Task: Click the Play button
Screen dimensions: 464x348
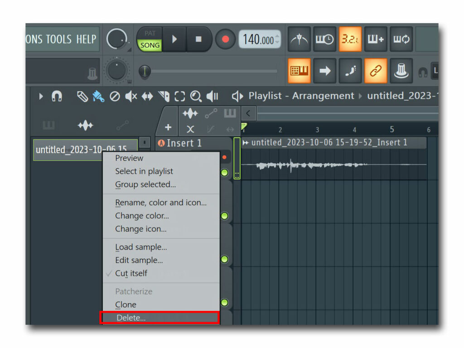Action: click(x=174, y=39)
